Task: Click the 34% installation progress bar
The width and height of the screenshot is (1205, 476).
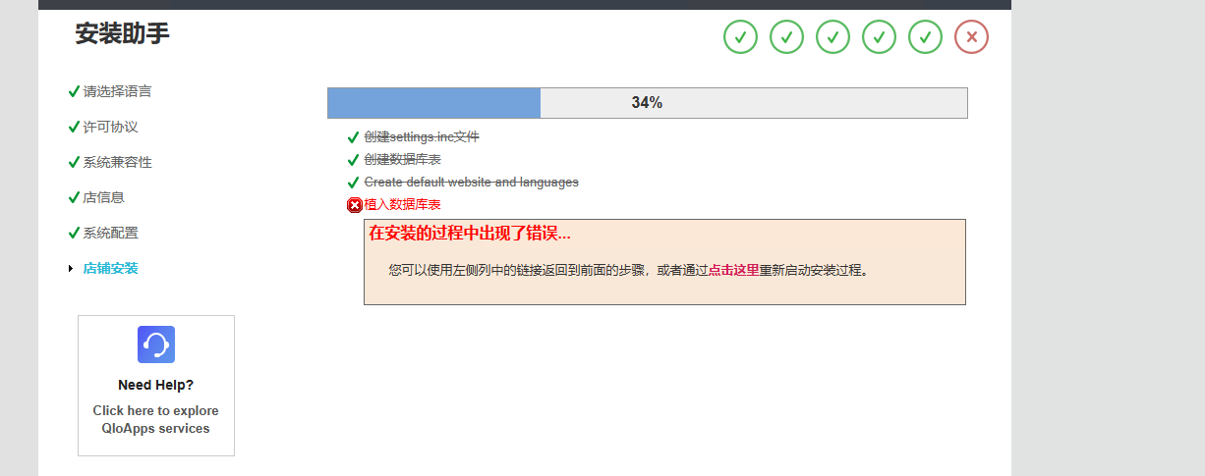Action: [647, 103]
